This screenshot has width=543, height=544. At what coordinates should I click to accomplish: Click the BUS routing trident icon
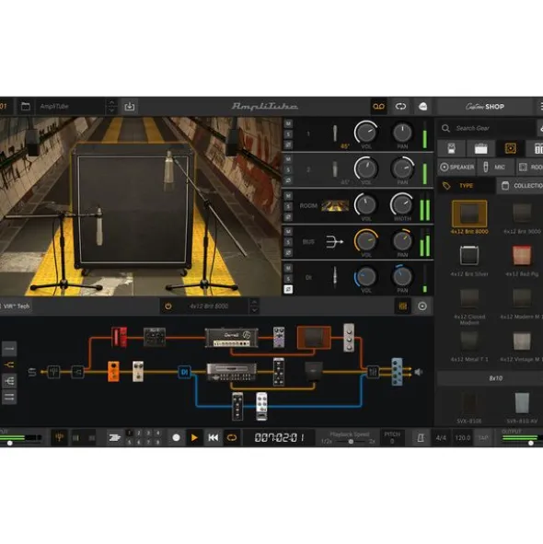pos(334,241)
